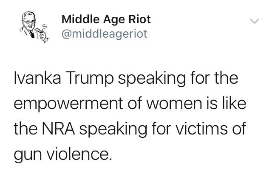Expand the tweet options chevron menu

click(x=255, y=21)
